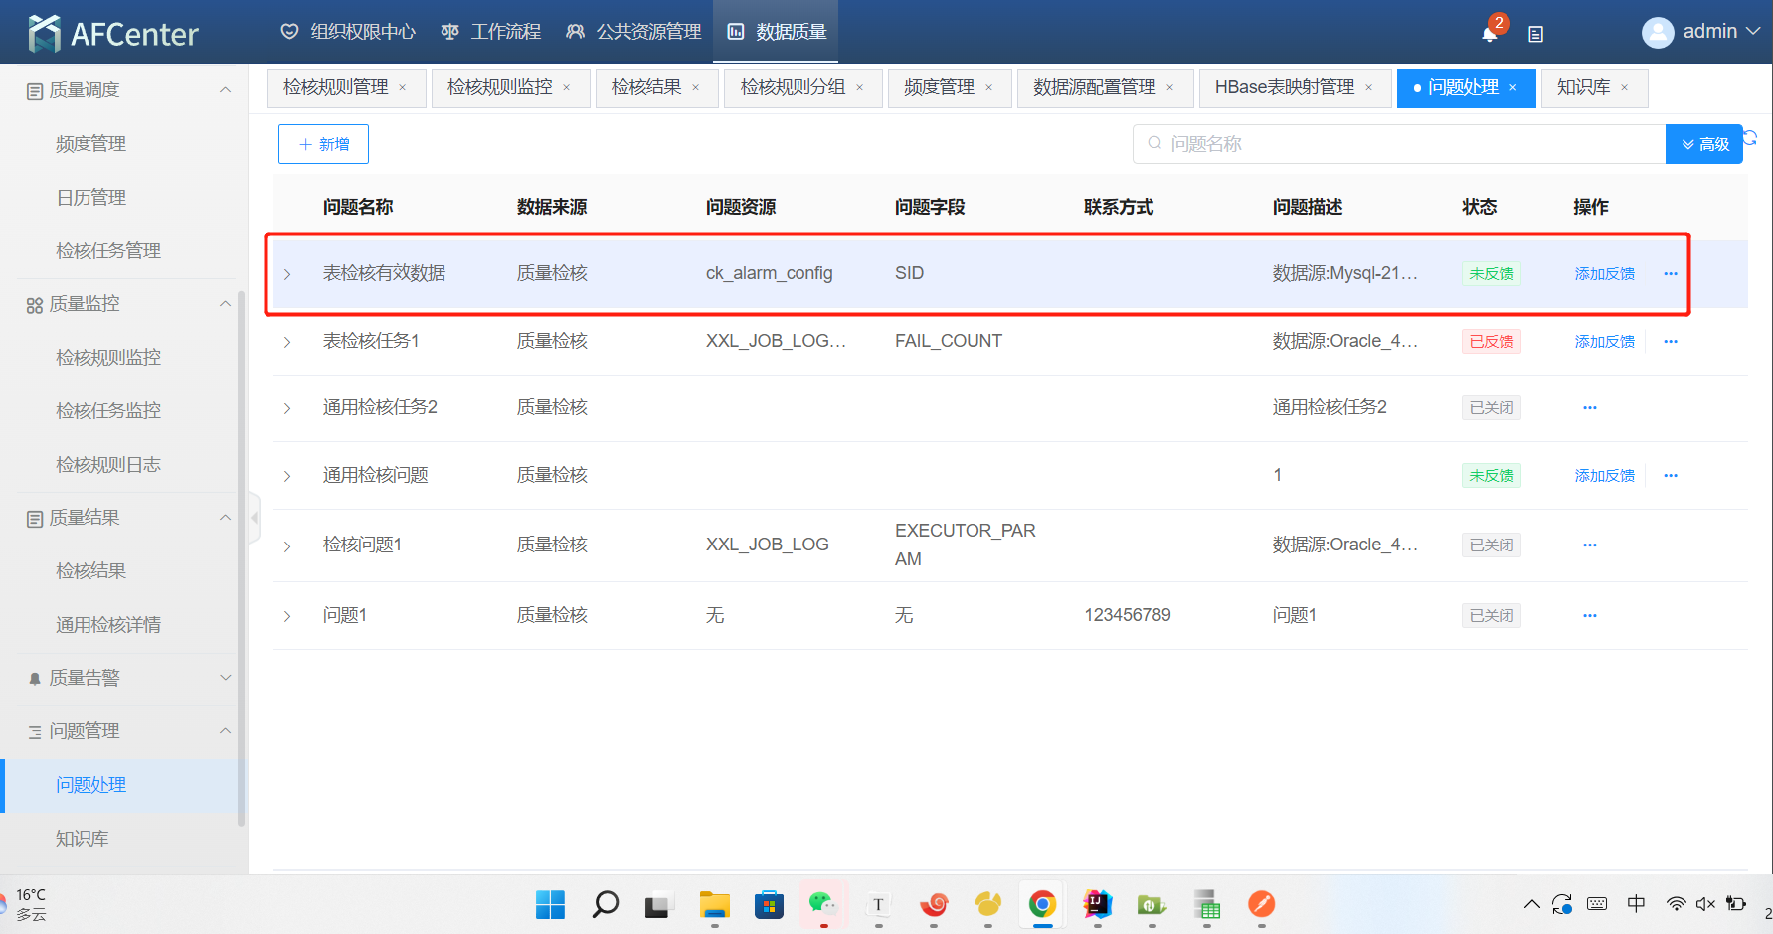Click the admin user avatar
This screenshot has height=934, width=1773.
coord(1657,33)
